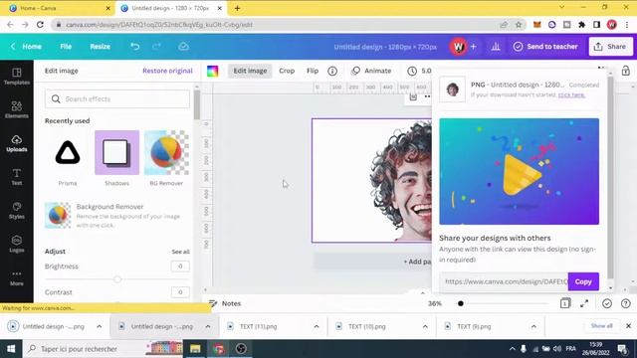
Task: Open a new browser tab
Action: pyautogui.click(x=237, y=8)
